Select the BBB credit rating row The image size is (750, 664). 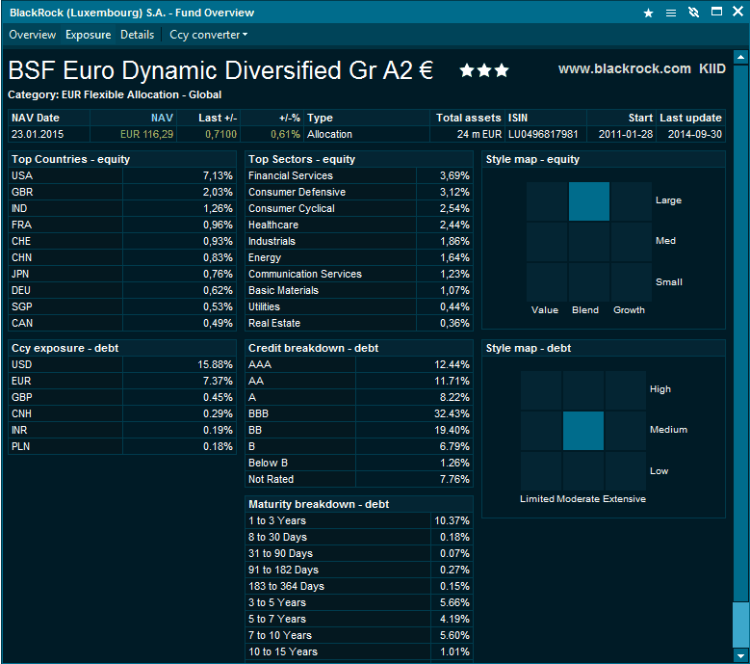[x=359, y=413]
